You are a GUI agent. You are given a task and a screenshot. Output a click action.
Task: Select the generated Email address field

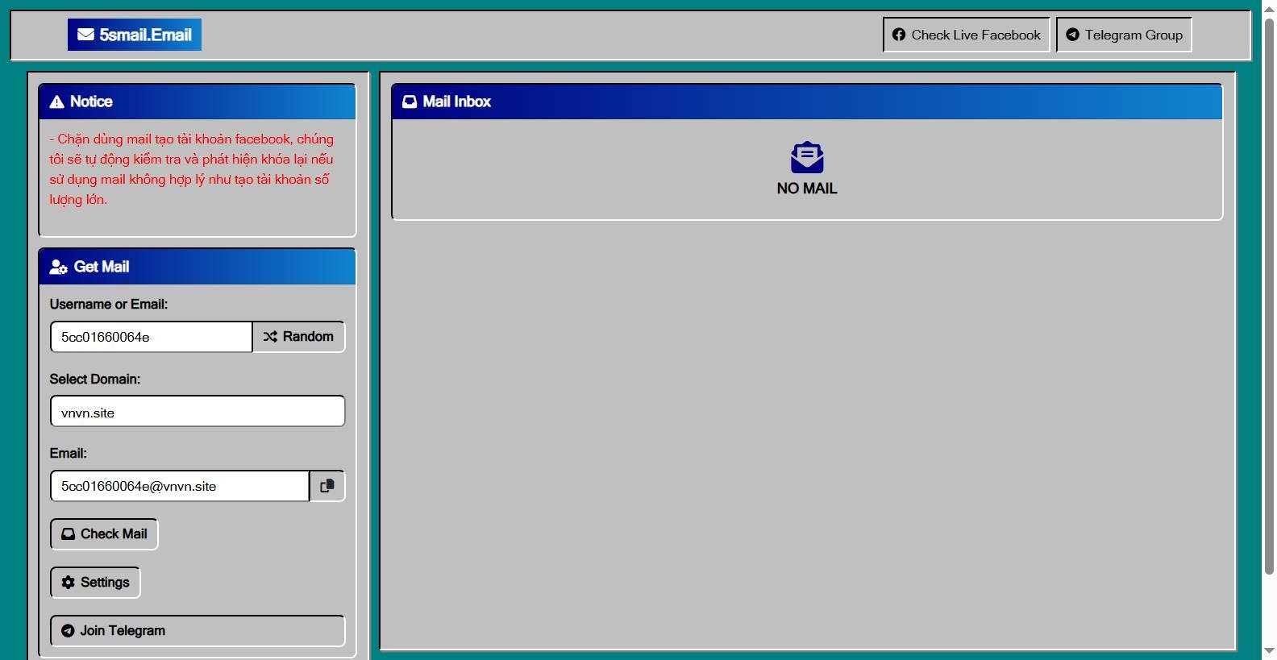pos(180,486)
